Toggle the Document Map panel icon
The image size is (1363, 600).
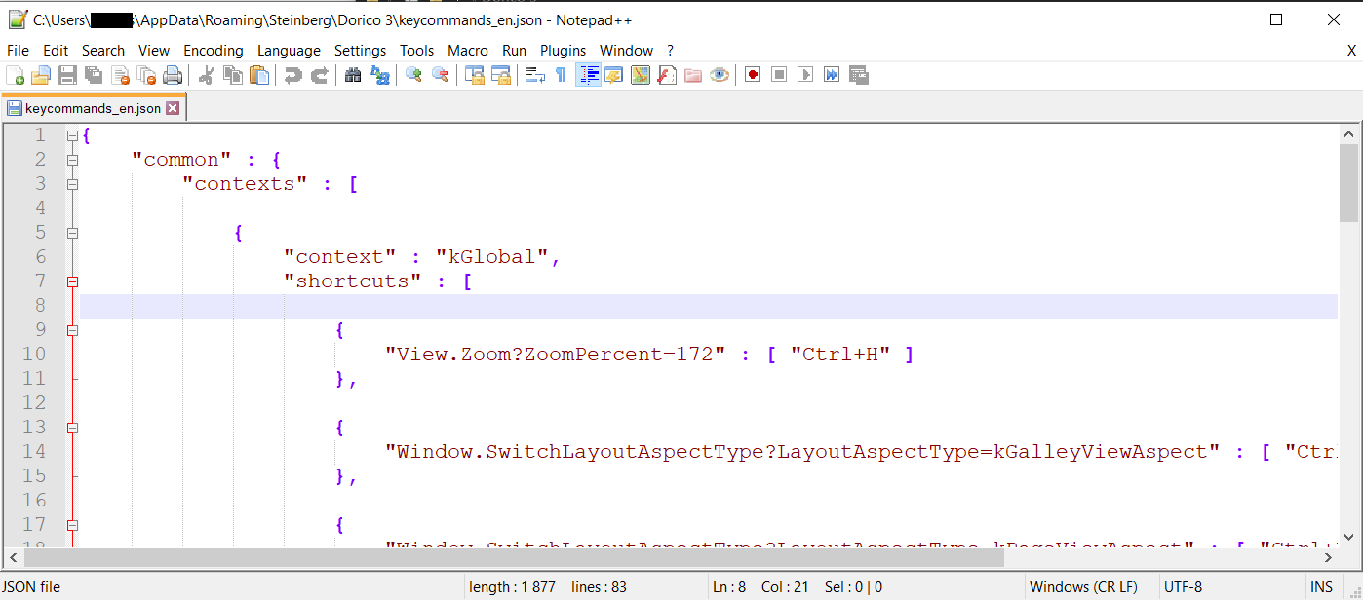pos(641,75)
